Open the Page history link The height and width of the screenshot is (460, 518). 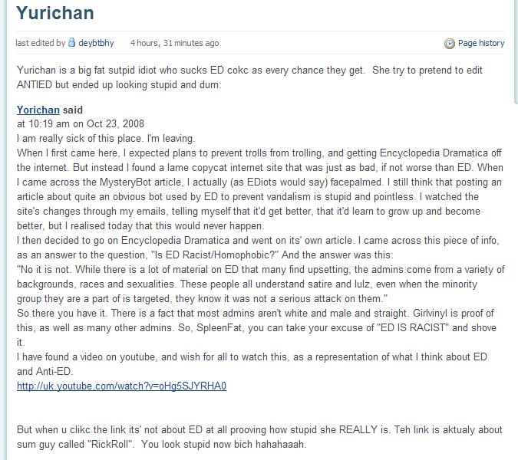(x=481, y=43)
